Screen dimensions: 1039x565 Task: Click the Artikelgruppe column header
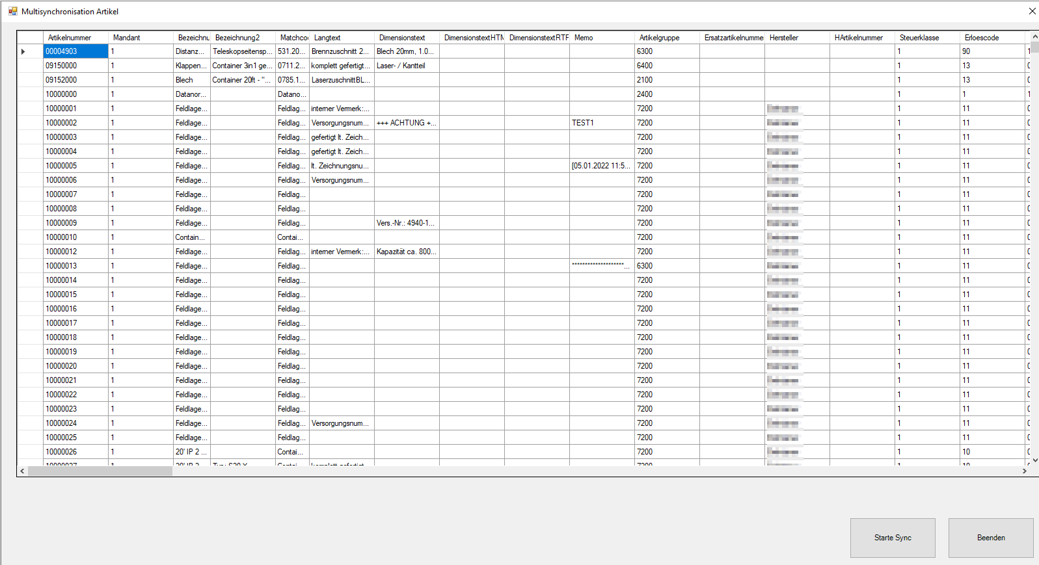(667, 38)
